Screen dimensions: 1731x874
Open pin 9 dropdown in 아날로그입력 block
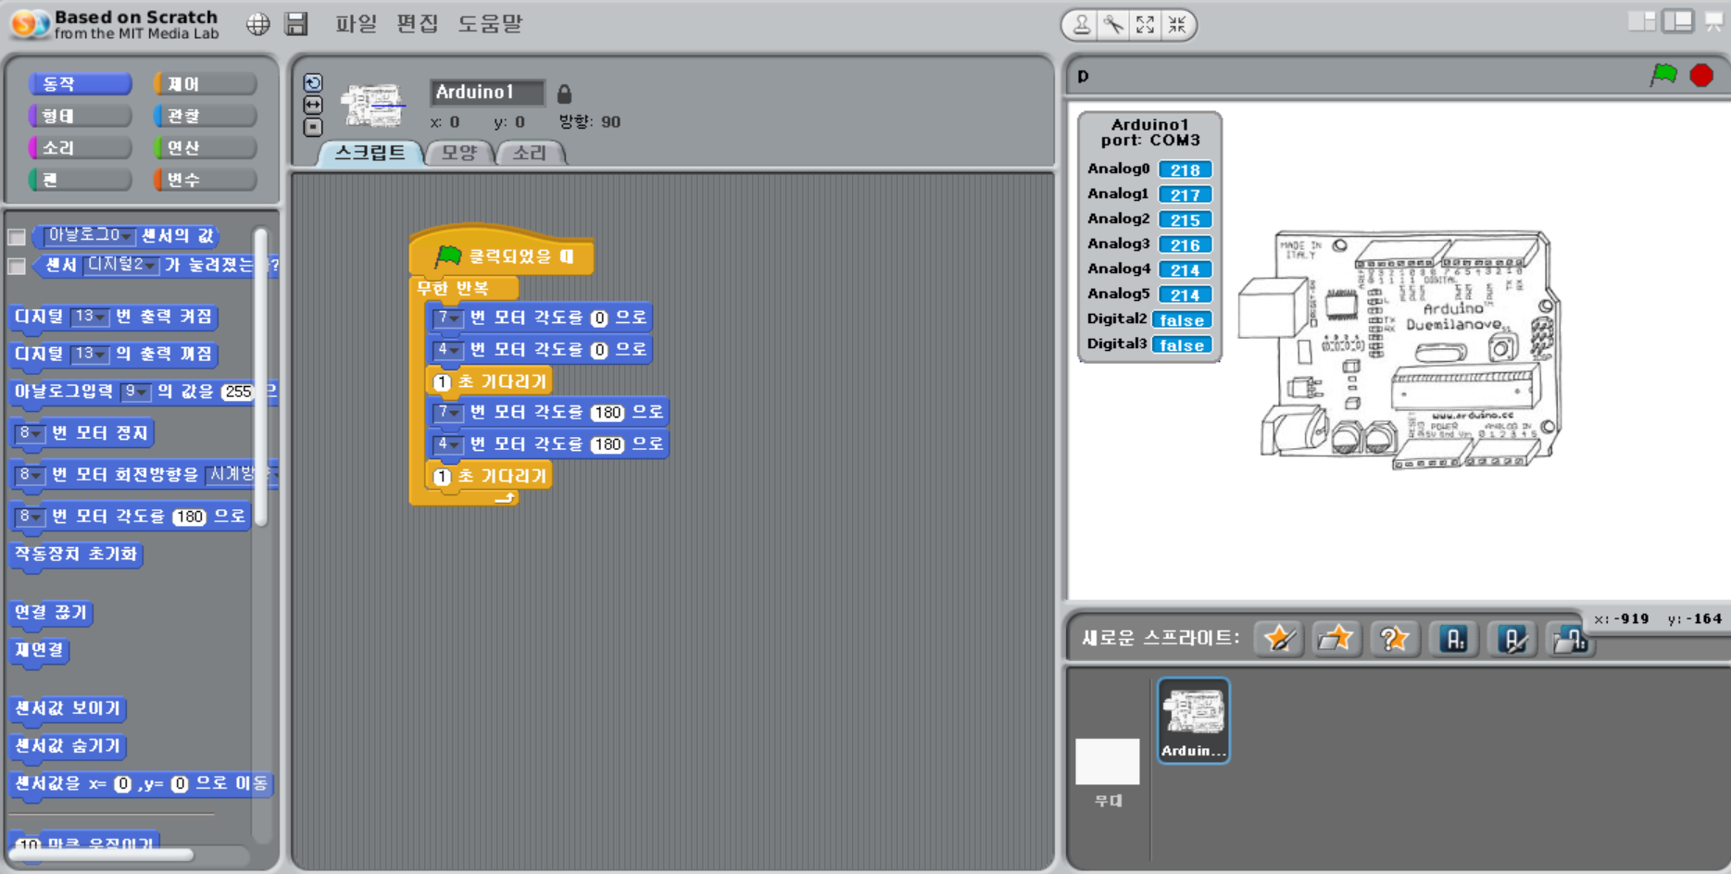(136, 392)
